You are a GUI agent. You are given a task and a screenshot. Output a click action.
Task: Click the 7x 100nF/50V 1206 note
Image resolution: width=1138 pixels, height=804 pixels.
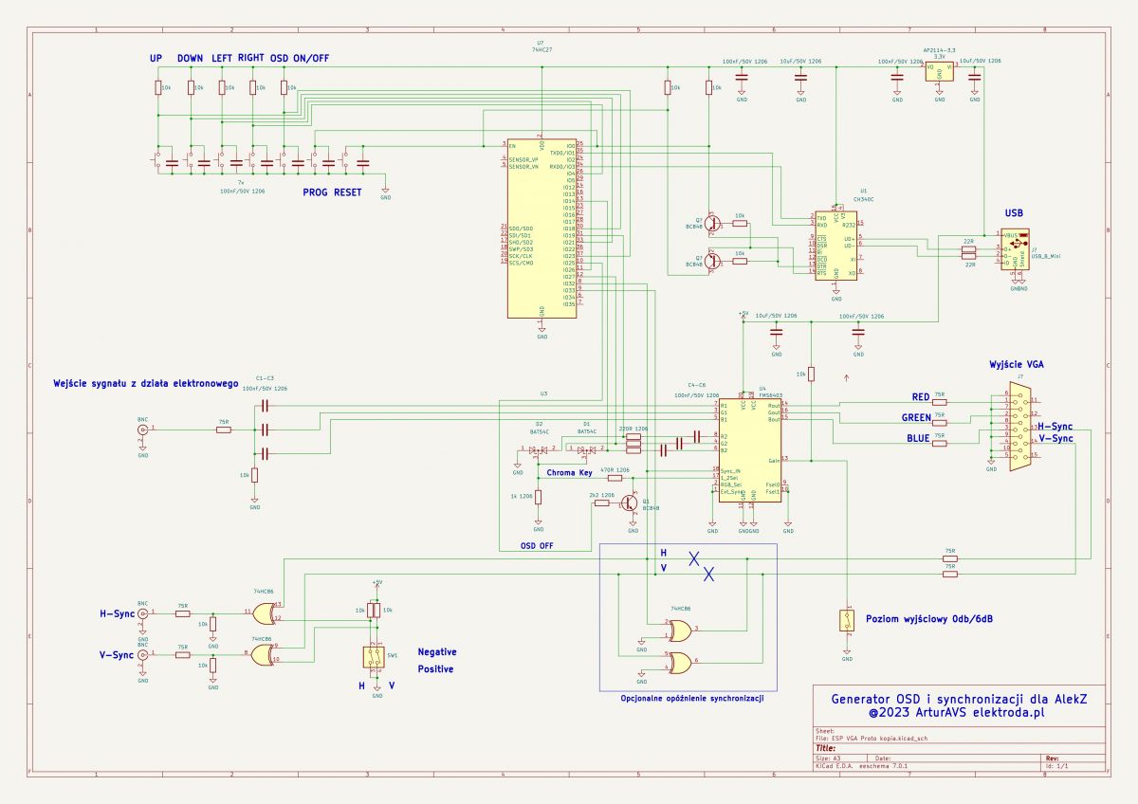click(242, 187)
